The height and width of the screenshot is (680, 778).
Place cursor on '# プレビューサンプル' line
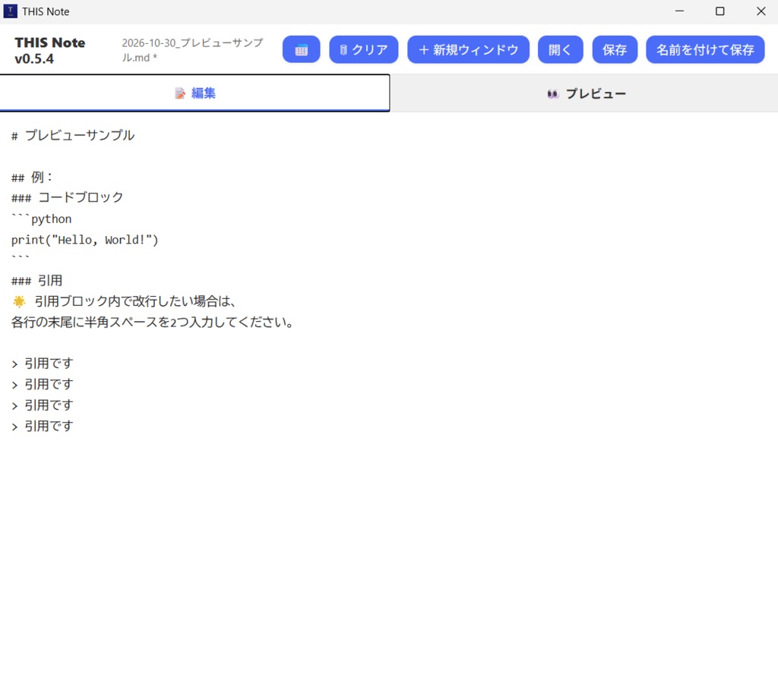[x=73, y=135]
